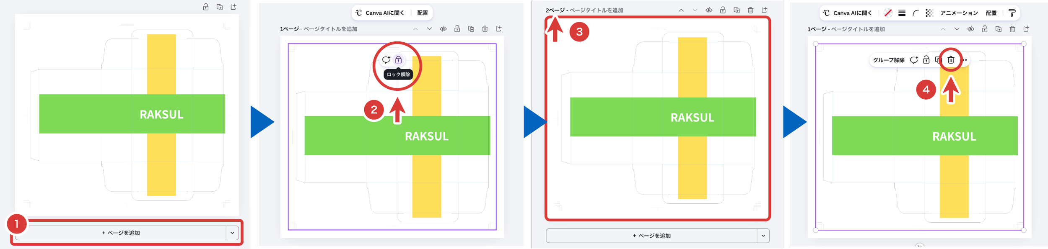Click move-up chevron for page 1 in step 2 screenshot

point(415,29)
